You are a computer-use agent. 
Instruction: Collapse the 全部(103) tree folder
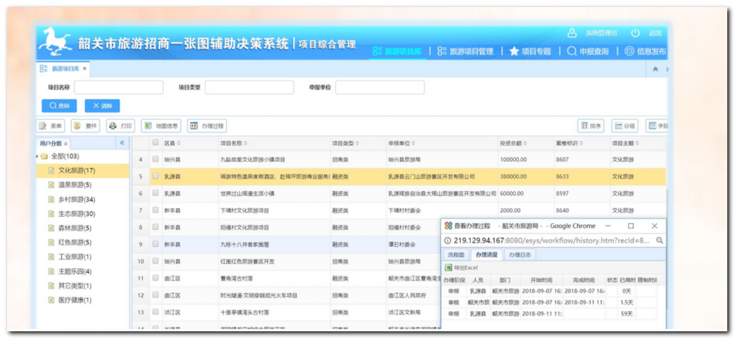point(37,156)
